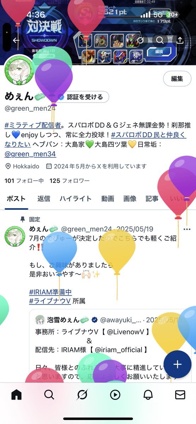Open Search in bottom navigation bar
The width and height of the screenshot is (196, 424).
click(49, 394)
